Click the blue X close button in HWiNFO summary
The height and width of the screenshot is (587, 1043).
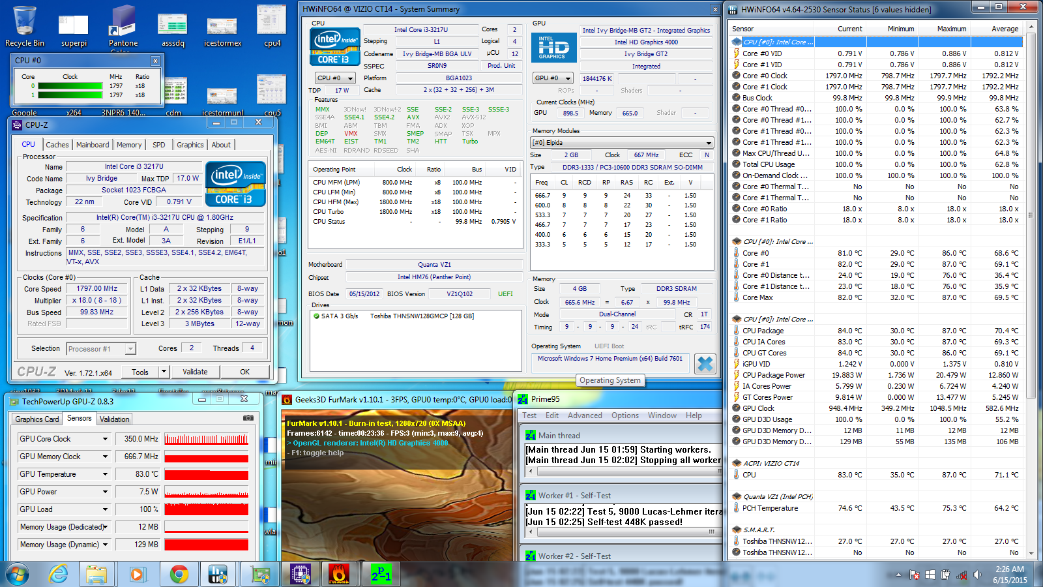point(705,363)
